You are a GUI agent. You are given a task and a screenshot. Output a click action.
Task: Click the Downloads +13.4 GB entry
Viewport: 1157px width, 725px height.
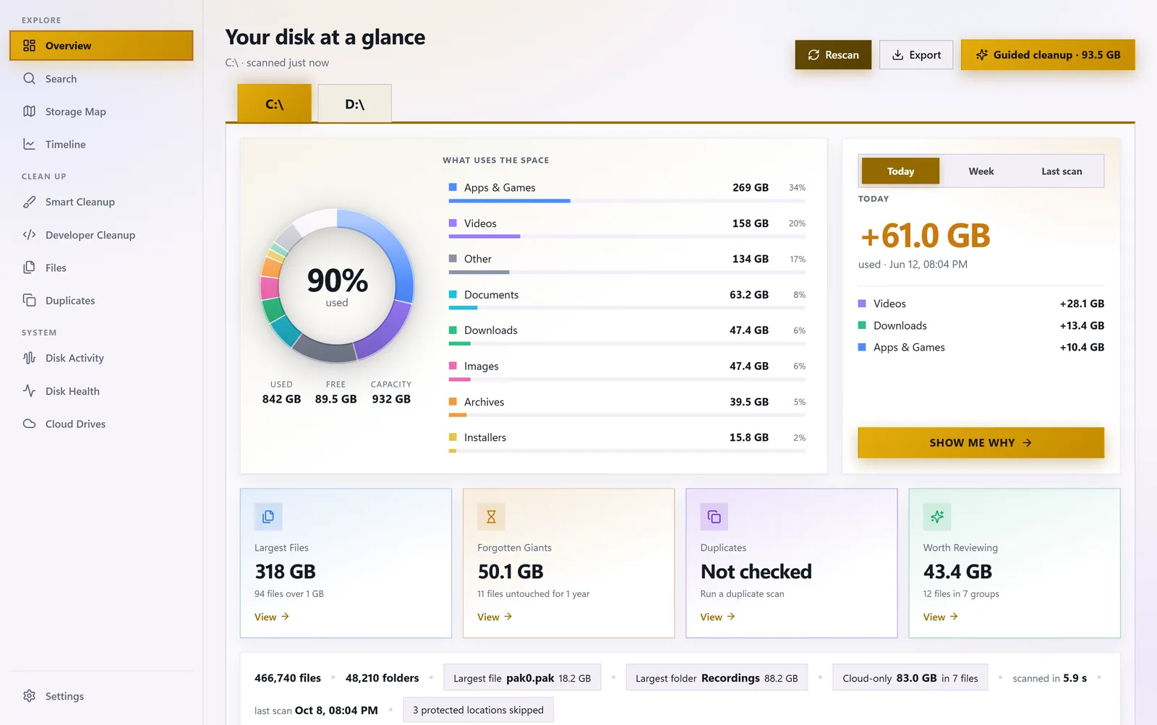coord(981,325)
